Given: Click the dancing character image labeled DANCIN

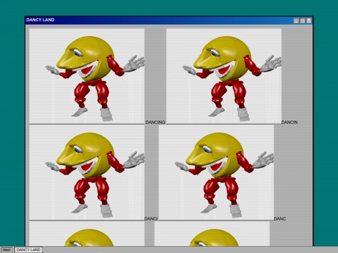Looking at the screenshot, I should pyautogui.click(x=224, y=76).
